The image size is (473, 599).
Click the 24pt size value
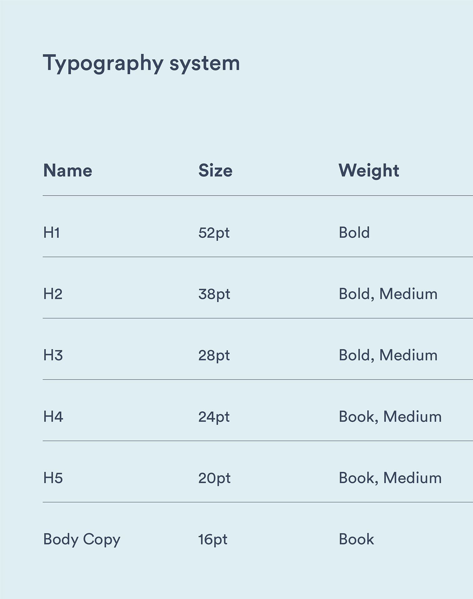[x=214, y=417]
